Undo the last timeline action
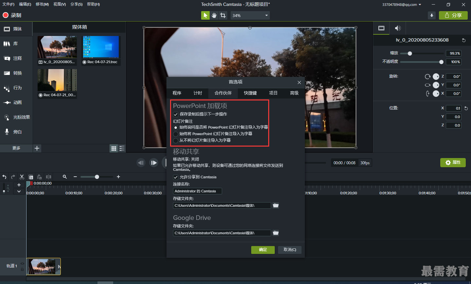The height and width of the screenshot is (284, 471). coord(4,177)
